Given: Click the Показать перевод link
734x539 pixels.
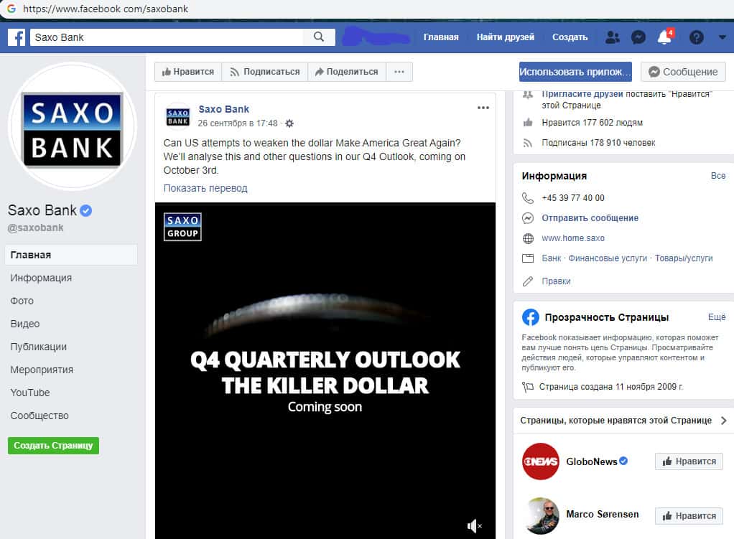Looking at the screenshot, I should [205, 188].
